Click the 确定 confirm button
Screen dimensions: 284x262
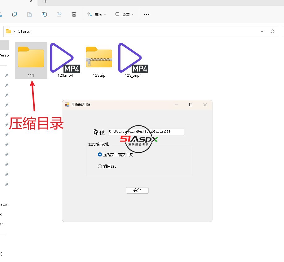click(x=137, y=191)
